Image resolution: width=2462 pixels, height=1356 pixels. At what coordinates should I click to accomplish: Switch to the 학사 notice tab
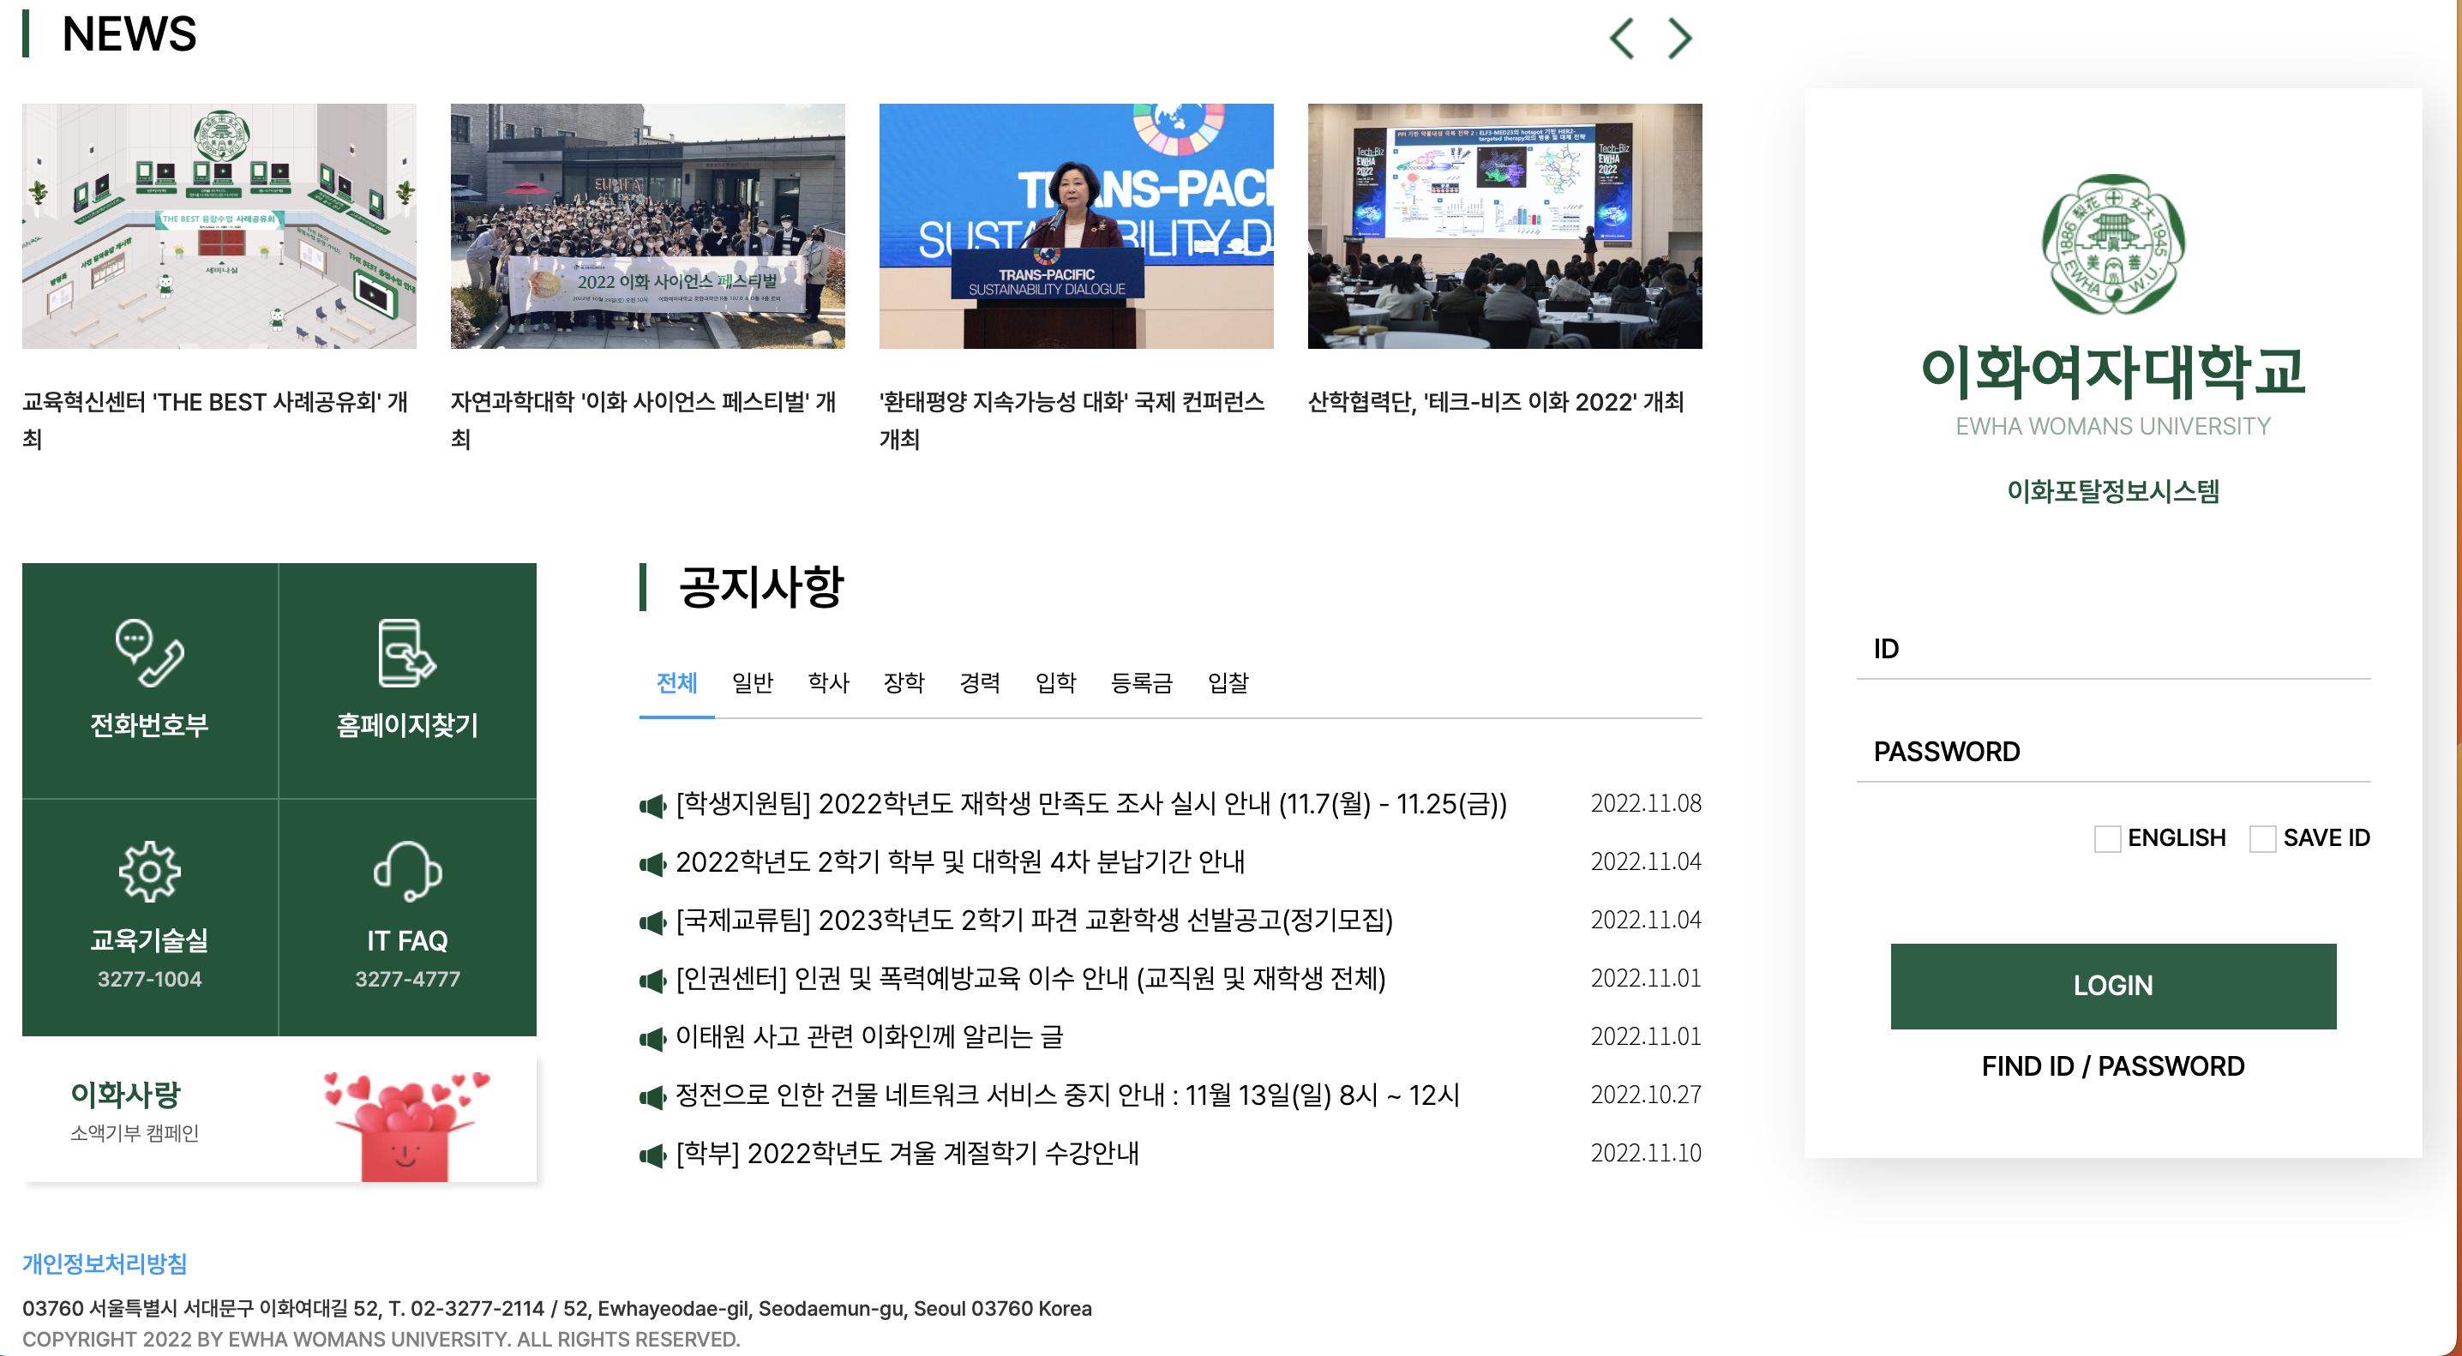point(828,682)
